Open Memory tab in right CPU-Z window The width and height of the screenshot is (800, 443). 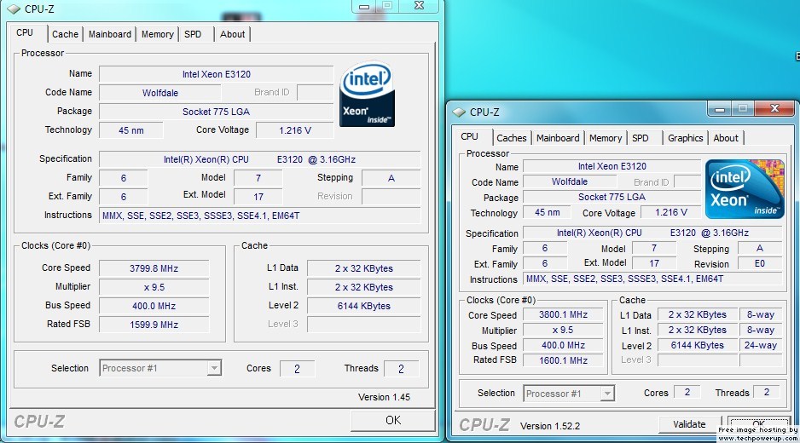coord(605,138)
